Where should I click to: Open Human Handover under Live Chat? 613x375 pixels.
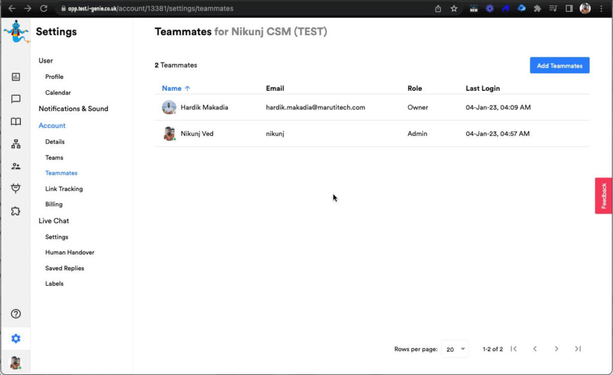[x=69, y=252]
